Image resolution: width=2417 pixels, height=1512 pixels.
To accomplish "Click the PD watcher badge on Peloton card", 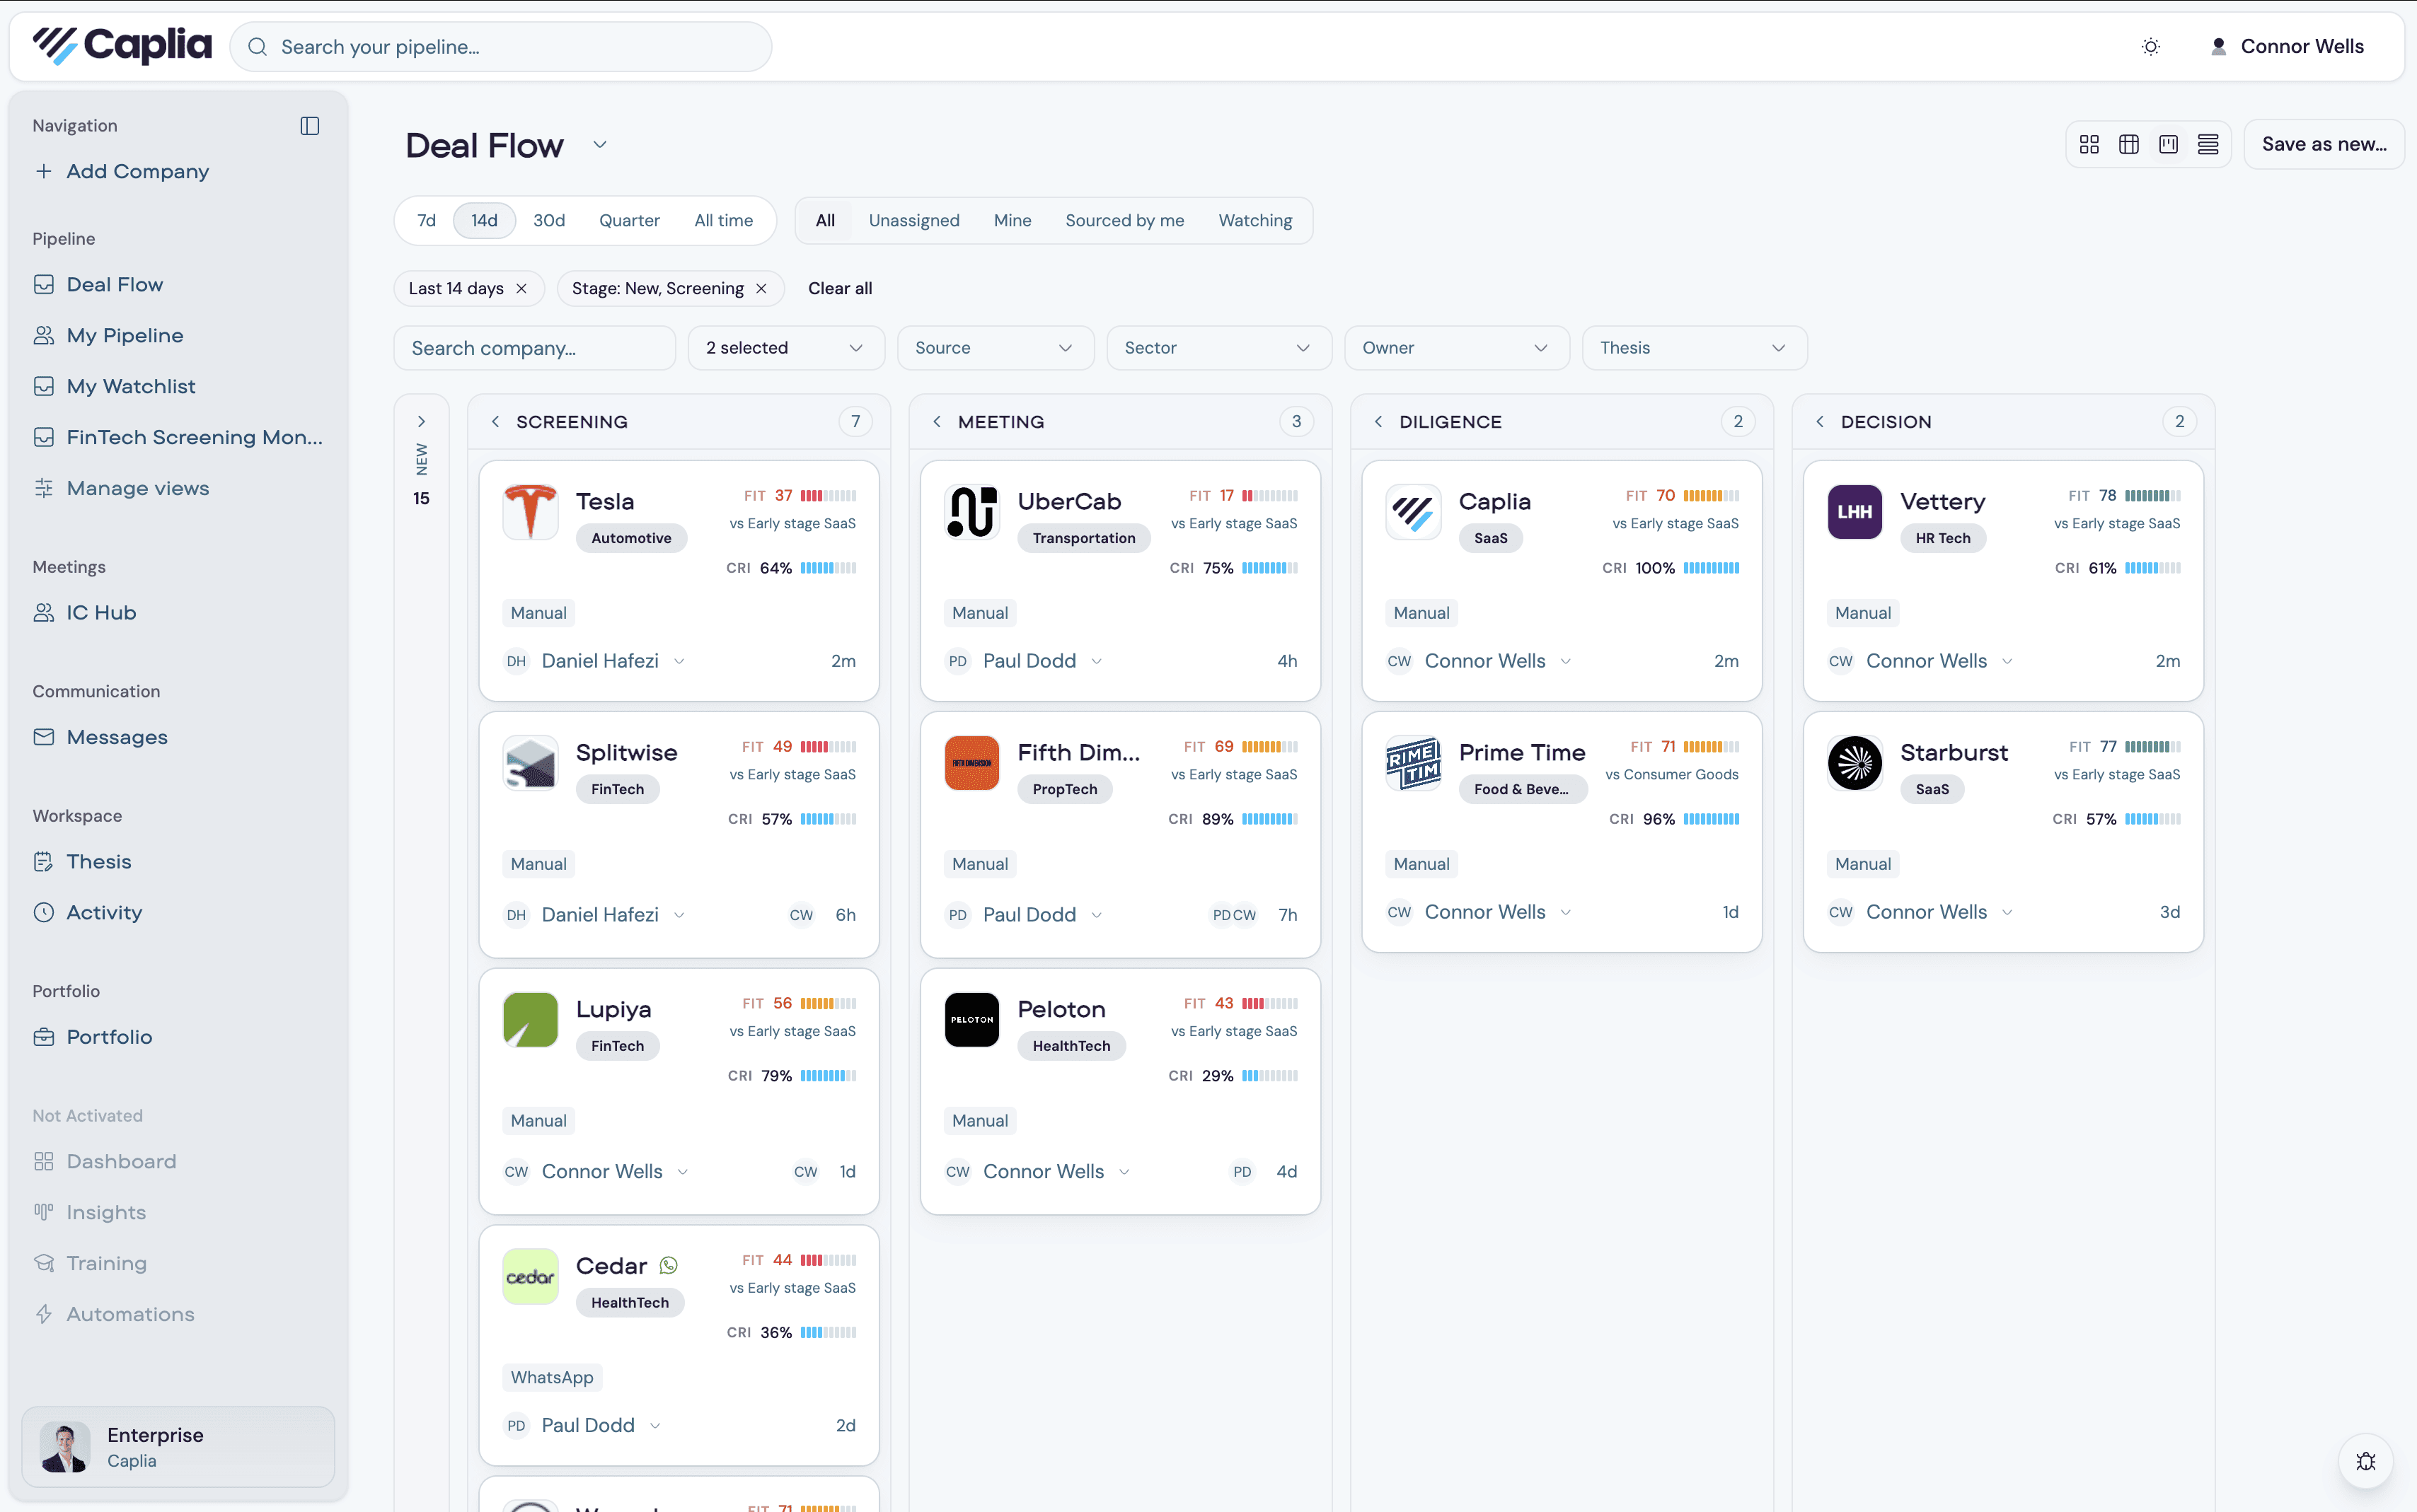I will tap(1242, 1172).
